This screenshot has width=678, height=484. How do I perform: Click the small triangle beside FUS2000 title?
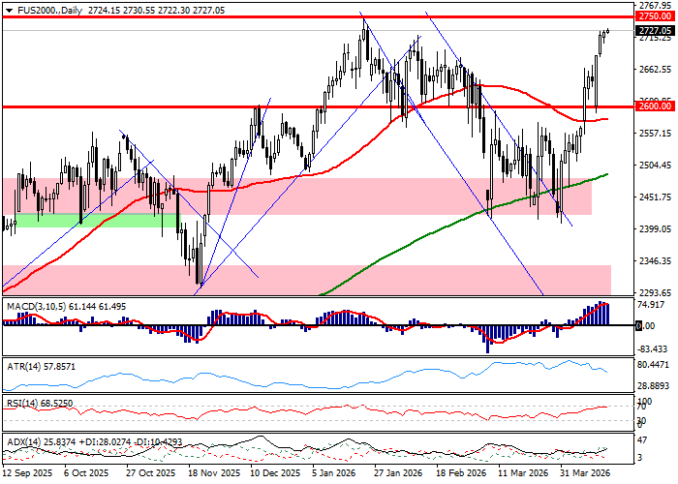(x=7, y=9)
